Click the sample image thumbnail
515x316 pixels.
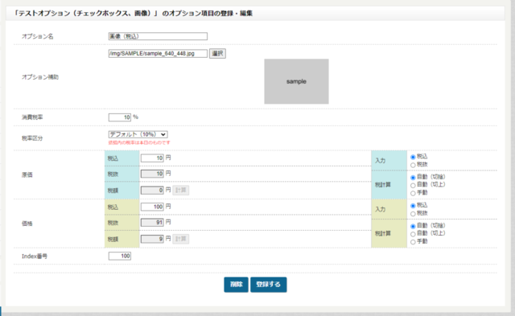296,81
